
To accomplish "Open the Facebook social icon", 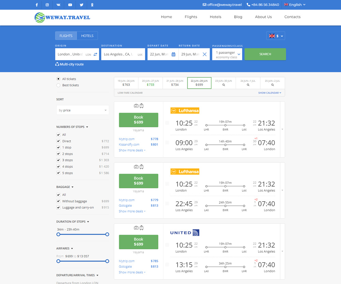I will [x=37, y=5].
